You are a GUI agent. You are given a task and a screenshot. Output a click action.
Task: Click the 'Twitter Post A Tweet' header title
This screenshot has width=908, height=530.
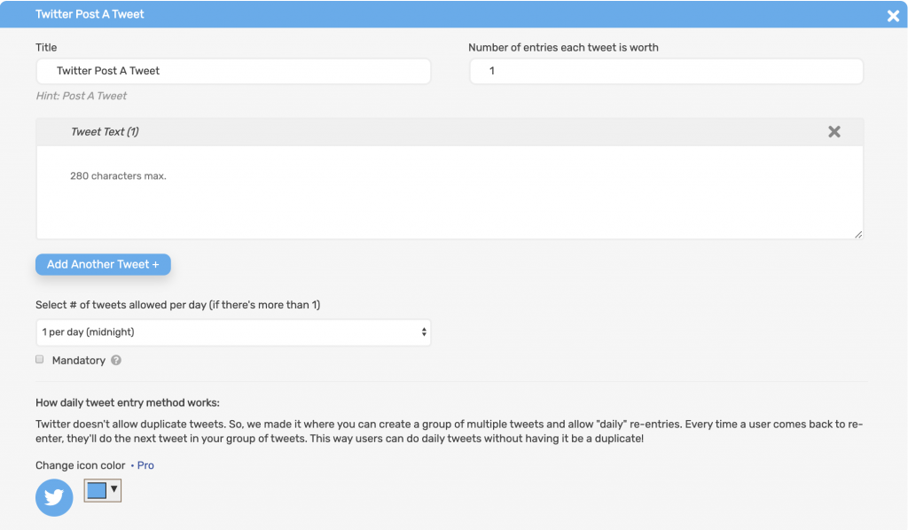tap(90, 14)
